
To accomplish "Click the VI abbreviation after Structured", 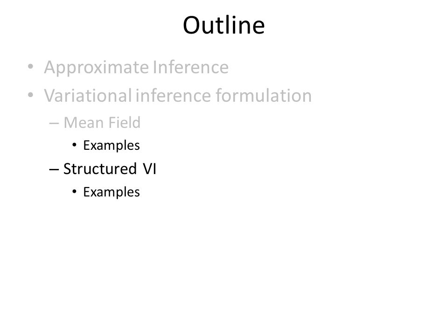I will point(150,169).
